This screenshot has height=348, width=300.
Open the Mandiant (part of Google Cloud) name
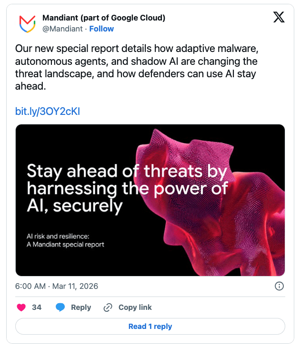pyautogui.click(x=104, y=18)
